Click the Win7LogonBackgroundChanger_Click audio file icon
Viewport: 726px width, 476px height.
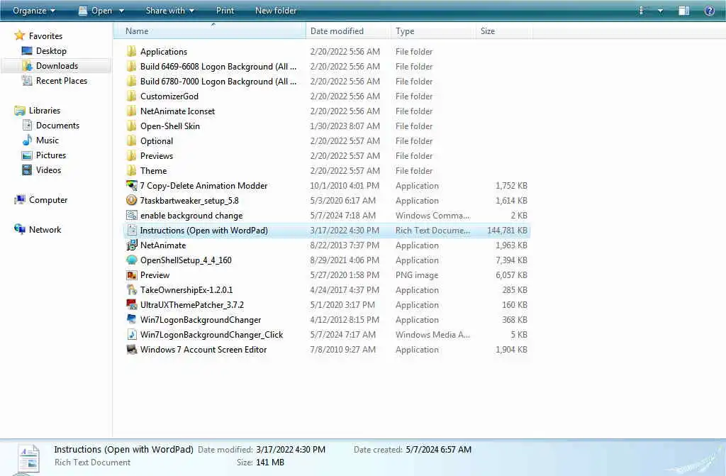[x=131, y=334]
